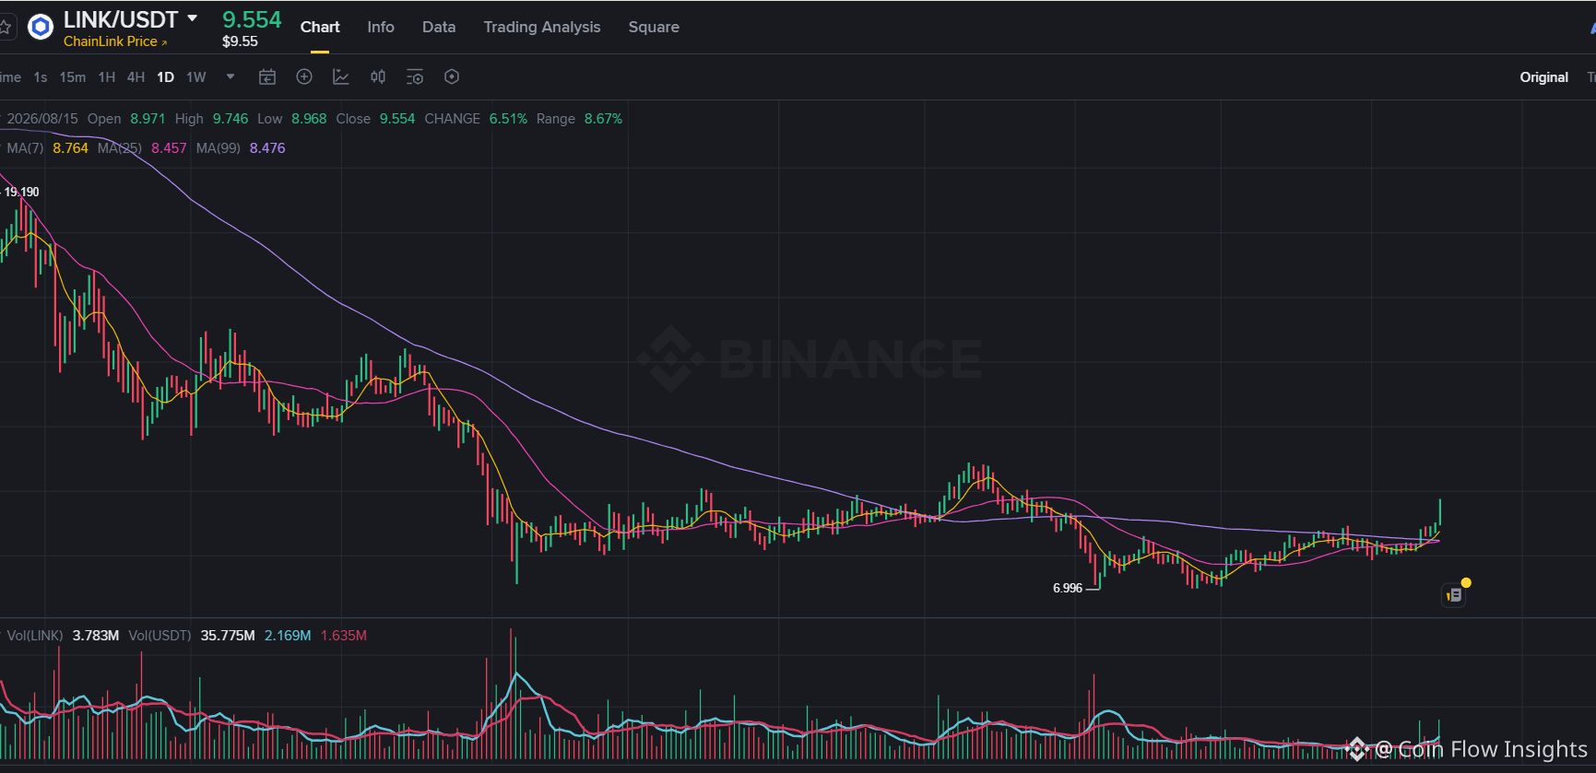
Task: Click the Vol(USDT) value 35.775M
Action: tap(228, 636)
